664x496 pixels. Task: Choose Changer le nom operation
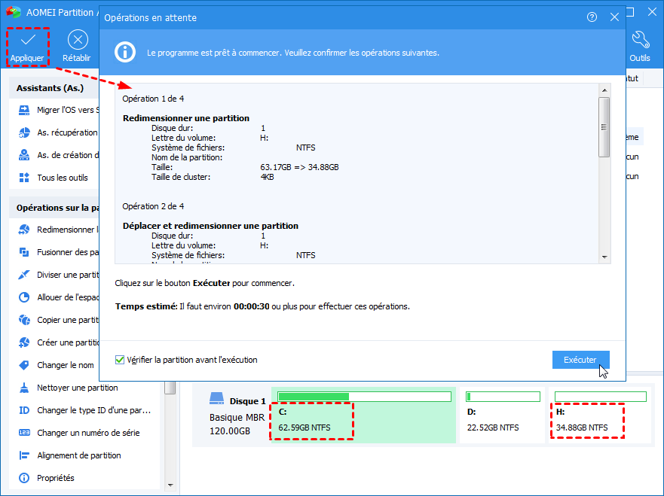coord(66,365)
